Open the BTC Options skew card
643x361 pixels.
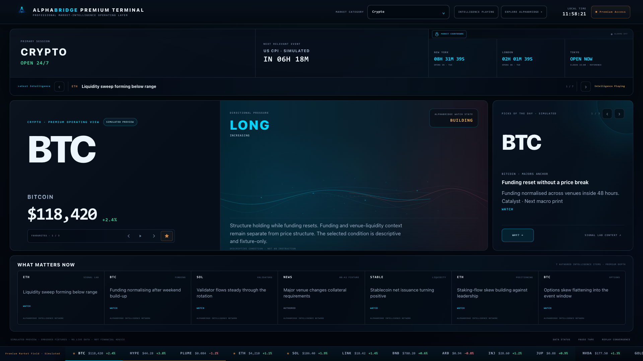[x=582, y=297]
